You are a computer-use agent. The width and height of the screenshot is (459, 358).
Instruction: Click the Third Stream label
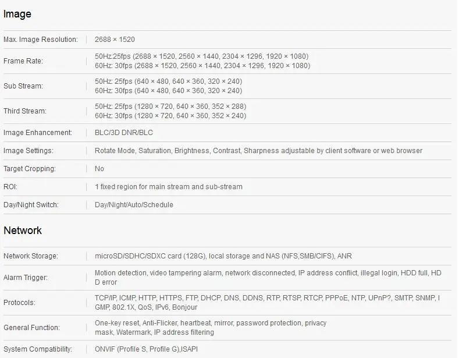click(25, 111)
